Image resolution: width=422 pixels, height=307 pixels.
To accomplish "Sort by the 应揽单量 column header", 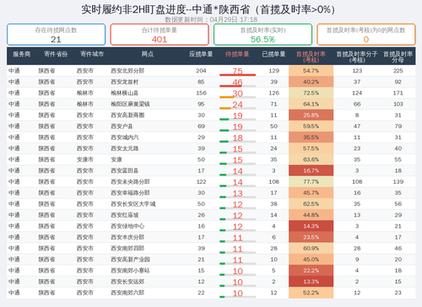I will (x=201, y=54).
